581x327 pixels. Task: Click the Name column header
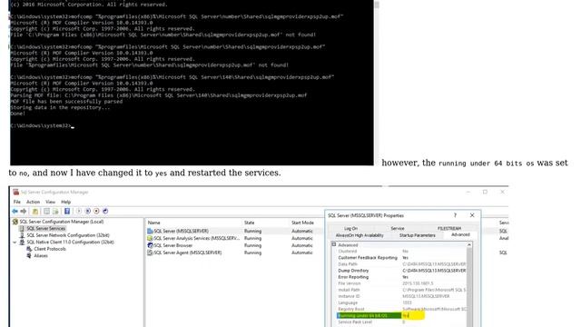click(x=153, y=223)
